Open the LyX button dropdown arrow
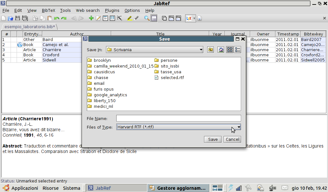This screenshot has width=328, height=192. click(x=194, y=18)
